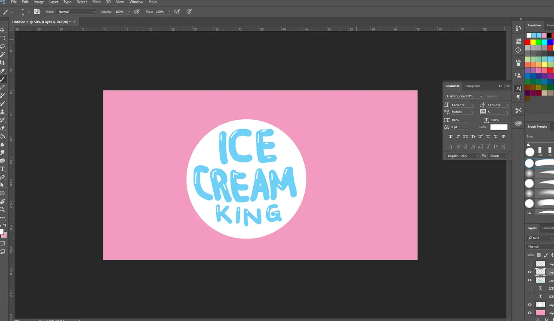Screen dimensions: 554x321
Task: Open layer style fx button
Action: [x=547, y=319]
